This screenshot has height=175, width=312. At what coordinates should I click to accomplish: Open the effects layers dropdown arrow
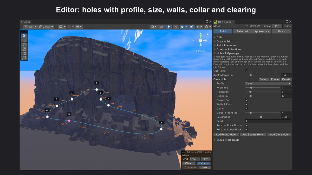[186, 27]
